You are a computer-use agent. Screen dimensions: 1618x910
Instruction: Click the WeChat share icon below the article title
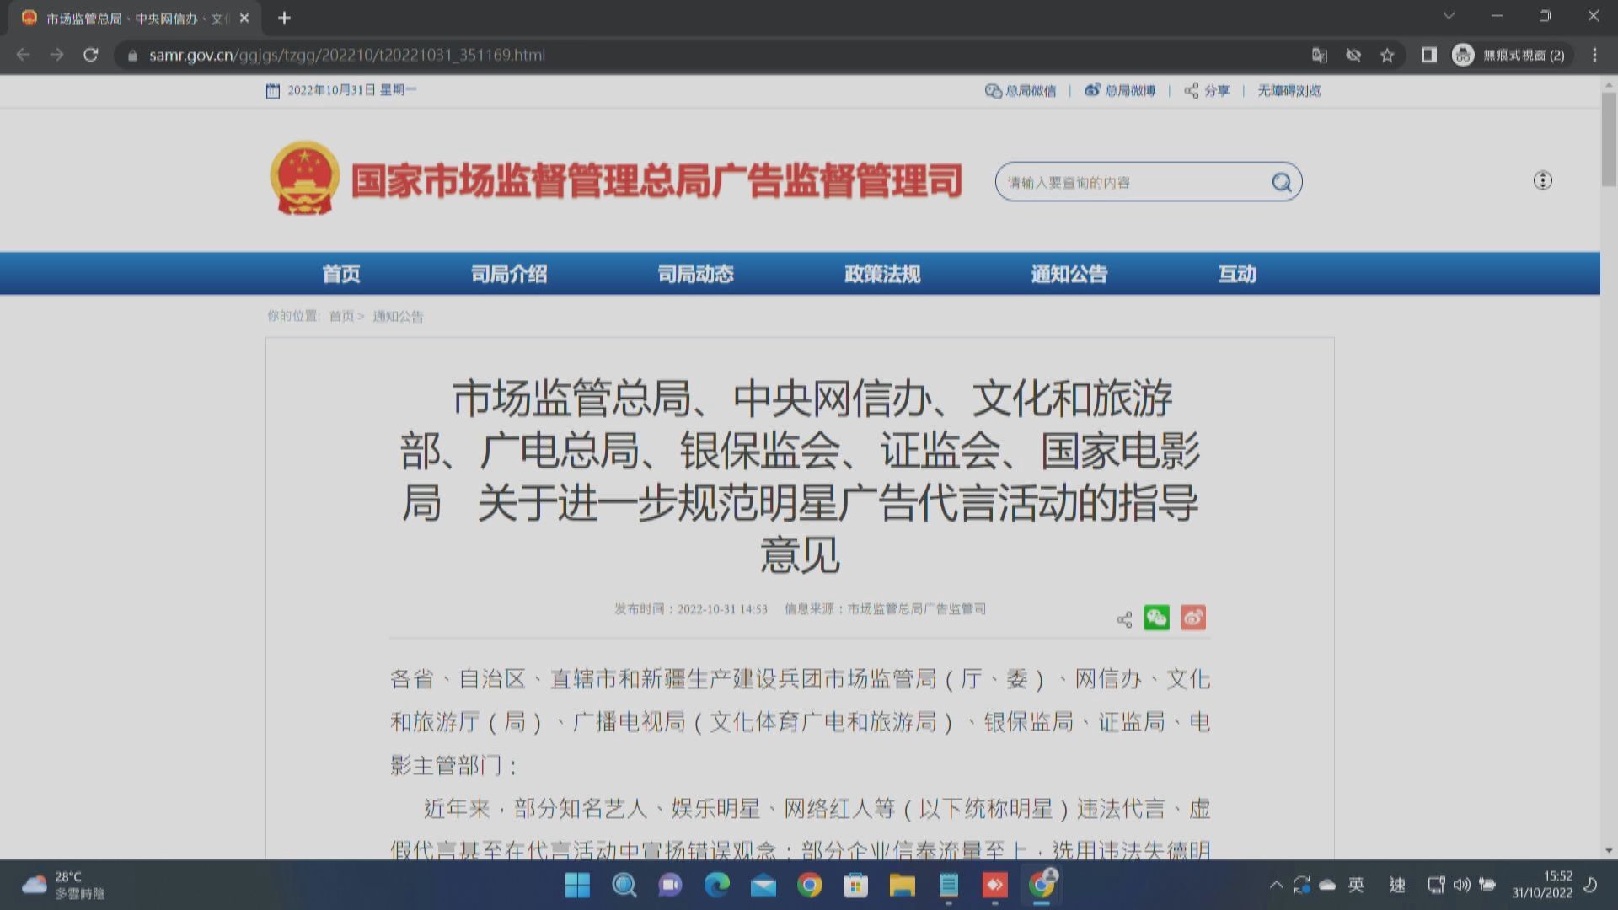point(1157,618)
